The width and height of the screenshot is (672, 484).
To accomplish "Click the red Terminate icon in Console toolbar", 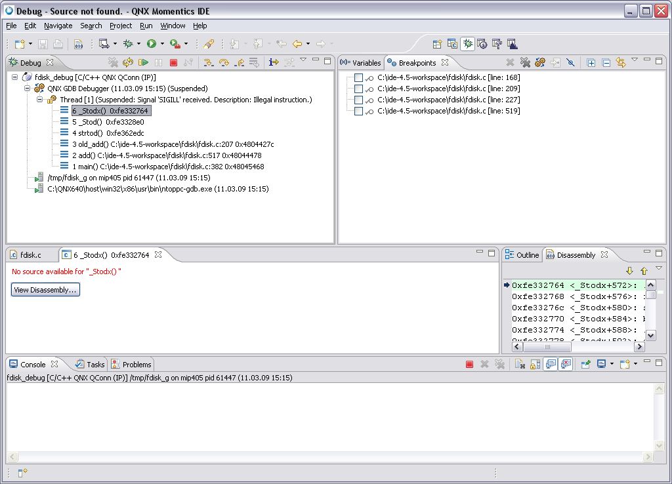I will (469, 364).
